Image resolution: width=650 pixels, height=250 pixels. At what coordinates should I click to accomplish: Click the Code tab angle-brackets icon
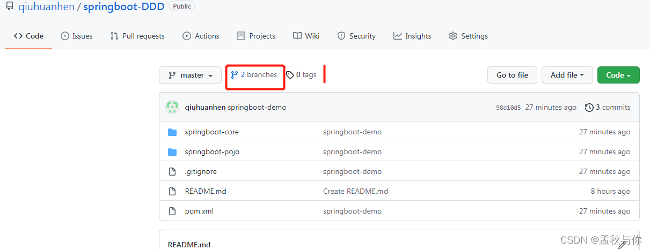(18, 36)
